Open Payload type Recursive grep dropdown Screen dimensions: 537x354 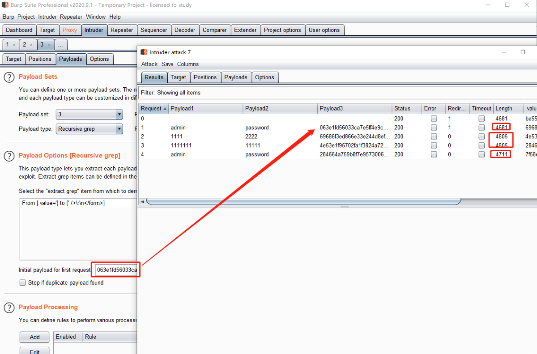tap(89, 129)
